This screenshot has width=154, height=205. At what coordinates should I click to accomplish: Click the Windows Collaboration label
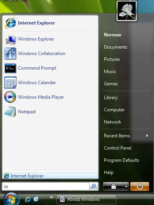[x=42, y=54]
